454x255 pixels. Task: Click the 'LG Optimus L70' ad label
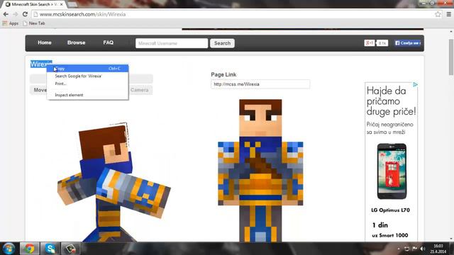(x=390, y=210)
